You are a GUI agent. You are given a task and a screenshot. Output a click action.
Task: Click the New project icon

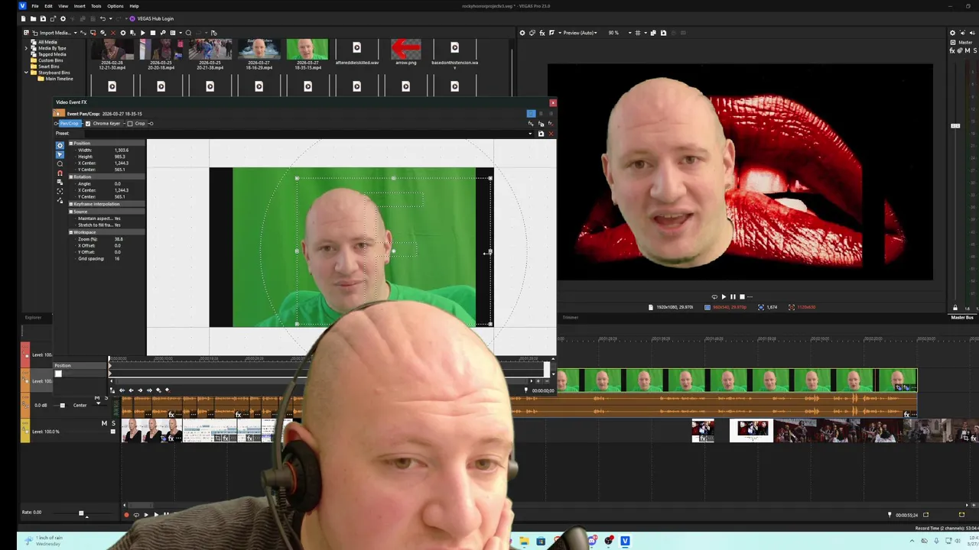coord(24,18)
